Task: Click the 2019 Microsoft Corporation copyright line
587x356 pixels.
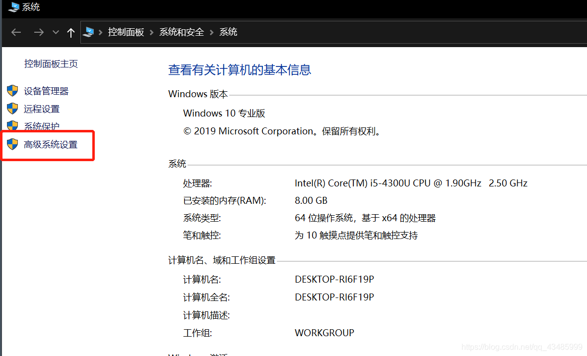Action: point(283,131)
